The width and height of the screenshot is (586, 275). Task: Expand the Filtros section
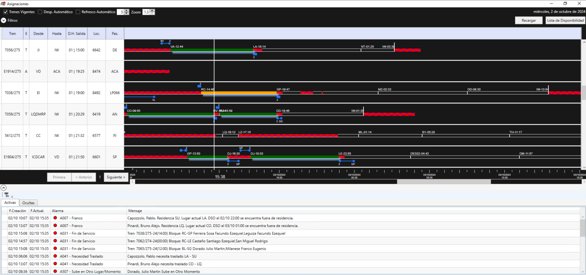click(x=3, y=20)
